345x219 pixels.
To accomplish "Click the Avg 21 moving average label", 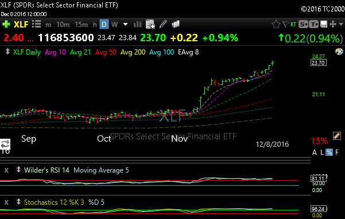I will click(x=80, y=52).
